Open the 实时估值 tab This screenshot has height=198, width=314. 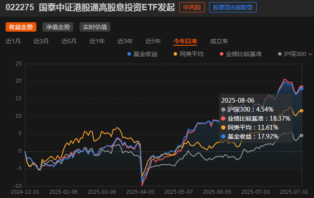(95, 27)
